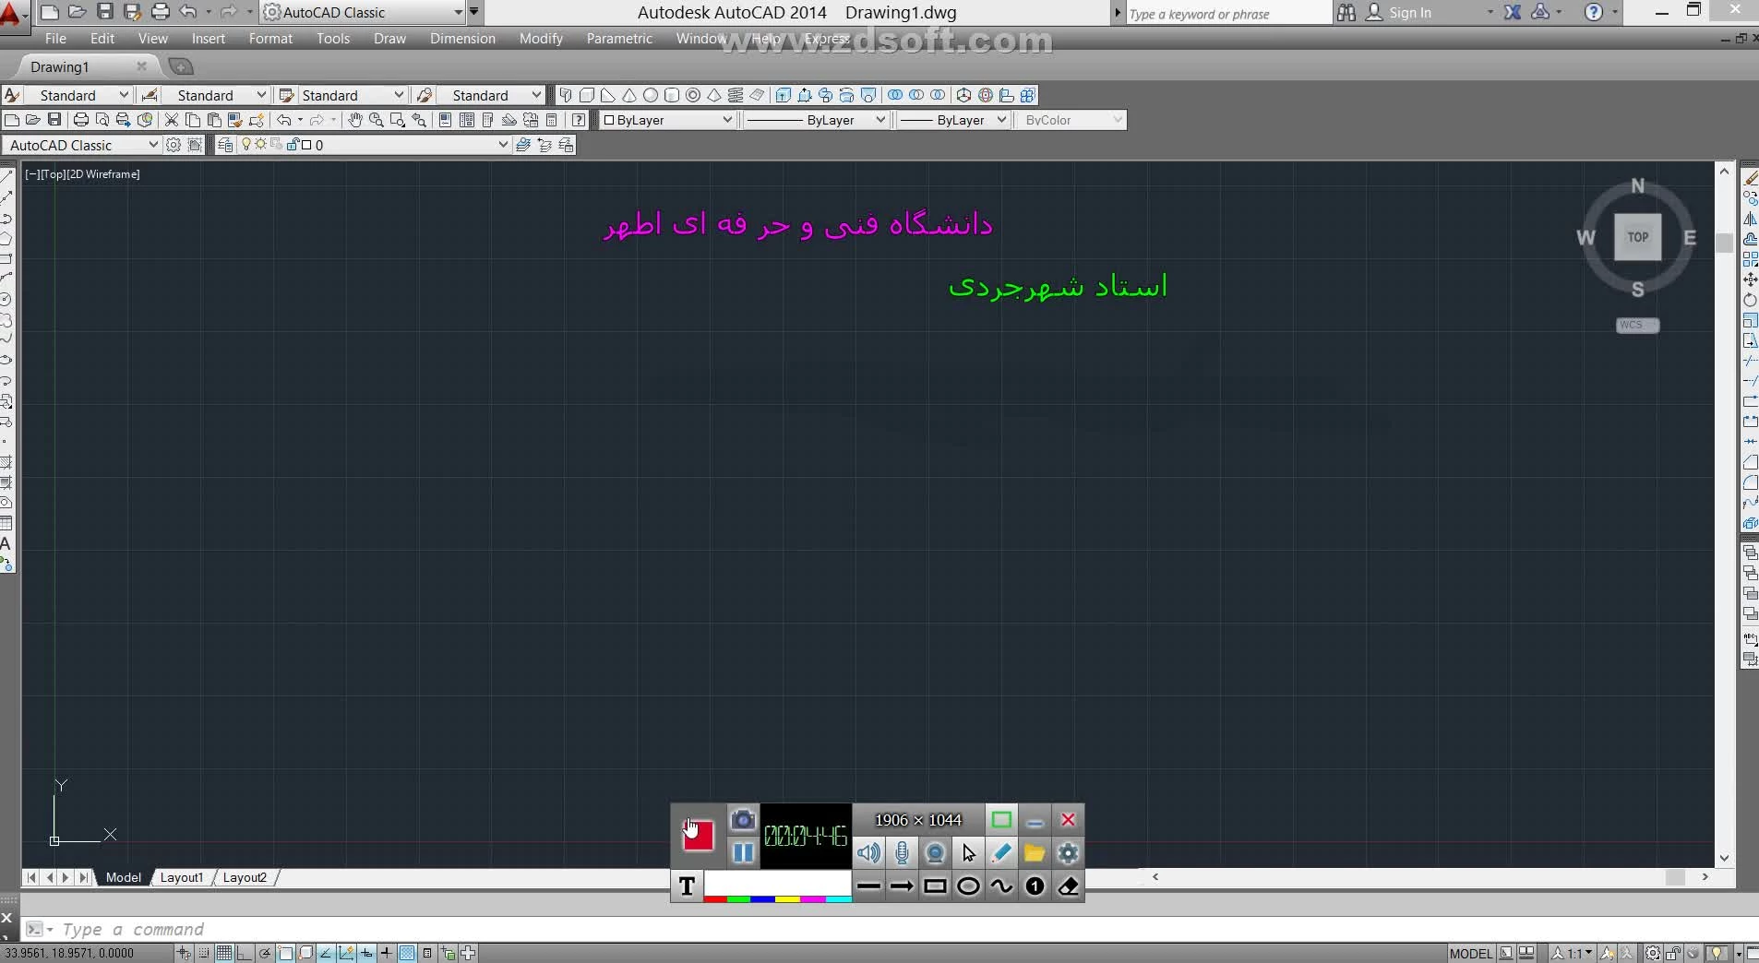
Task: Open the Draw menu
Action: (x=389, y=39)
